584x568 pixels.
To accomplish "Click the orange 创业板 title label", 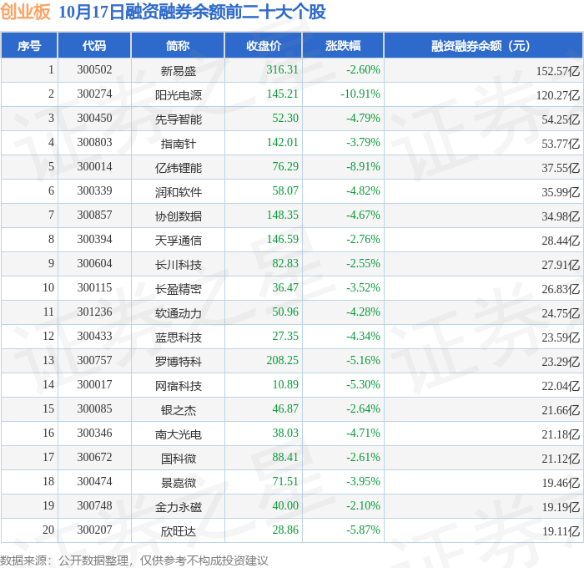I will [x=25, y=12].
